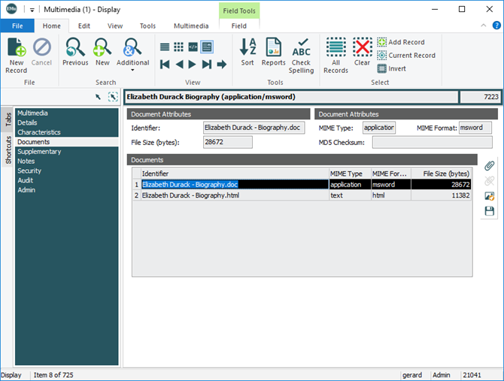Go to previous record arrow
This screenshot has height=381, width=504.
179,65
